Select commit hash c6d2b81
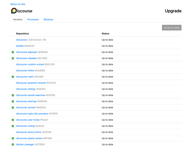Image resolution: width=192 pixels, height=152 pixels. pyautogui.click(x=47, y=132)
